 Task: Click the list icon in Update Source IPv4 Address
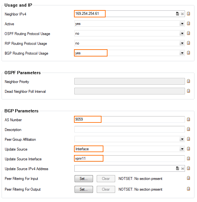tap(177, 168)
